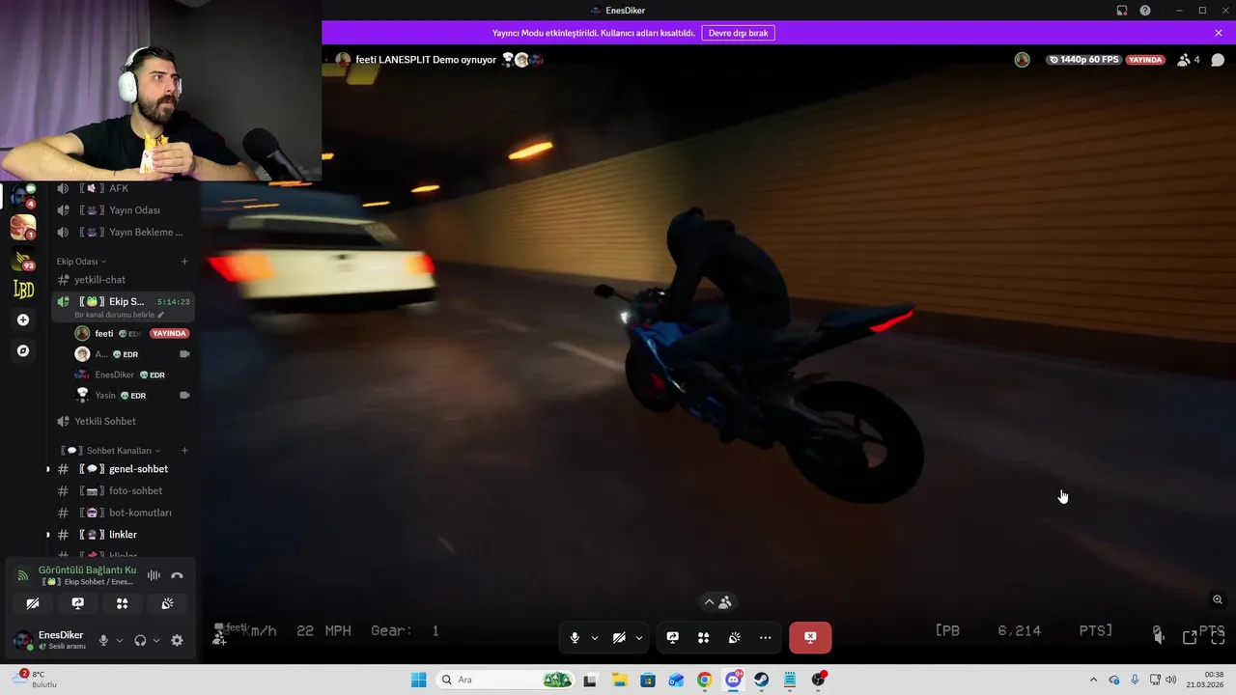Open output device options next to the headphones
The height and width of the screenshot is (695, 1236).
[x=156, y=640]
